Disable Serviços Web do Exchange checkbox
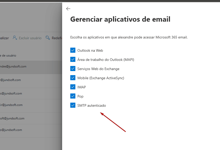Screen dimensions: 220x150 click(x=73, y=69)
